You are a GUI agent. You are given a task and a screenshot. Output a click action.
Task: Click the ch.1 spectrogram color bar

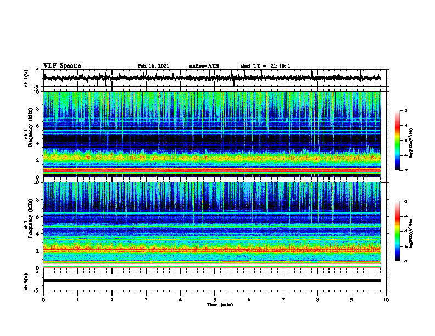pos(397,141)
